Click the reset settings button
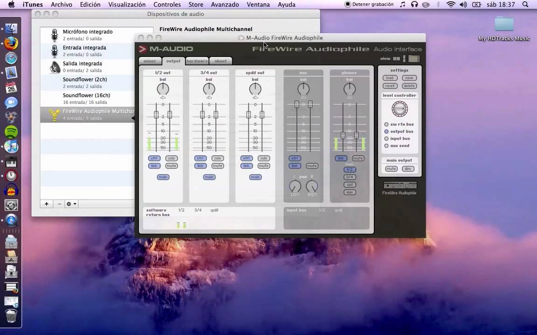Image resolution: width=537 pixels, height=335 pixels. coord(390,86)
